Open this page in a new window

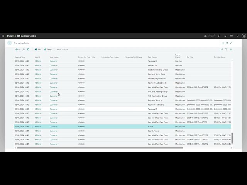coord(227,43)
